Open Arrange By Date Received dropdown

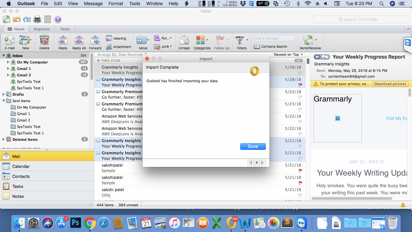(122, 54)
